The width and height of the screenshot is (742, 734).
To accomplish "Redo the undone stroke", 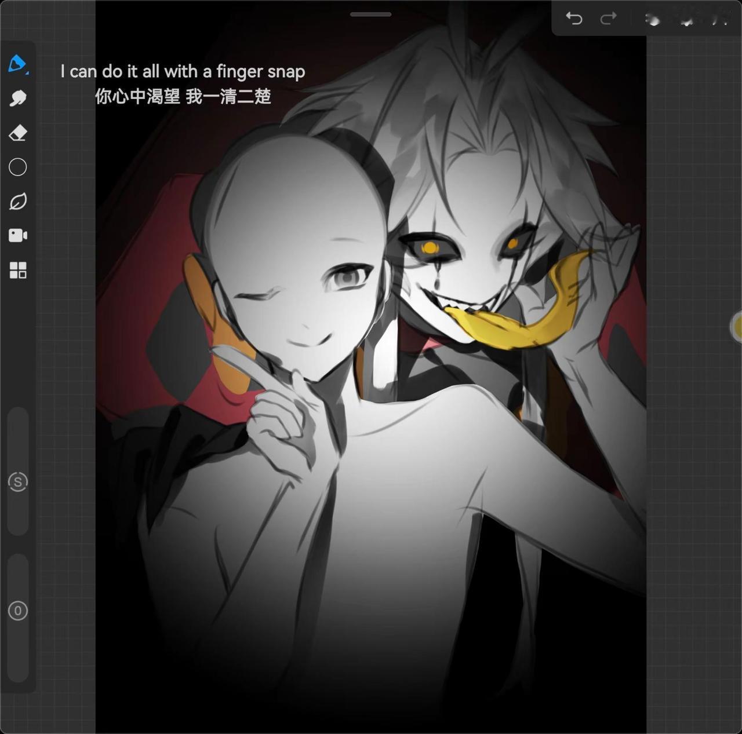I will [608, 19].
